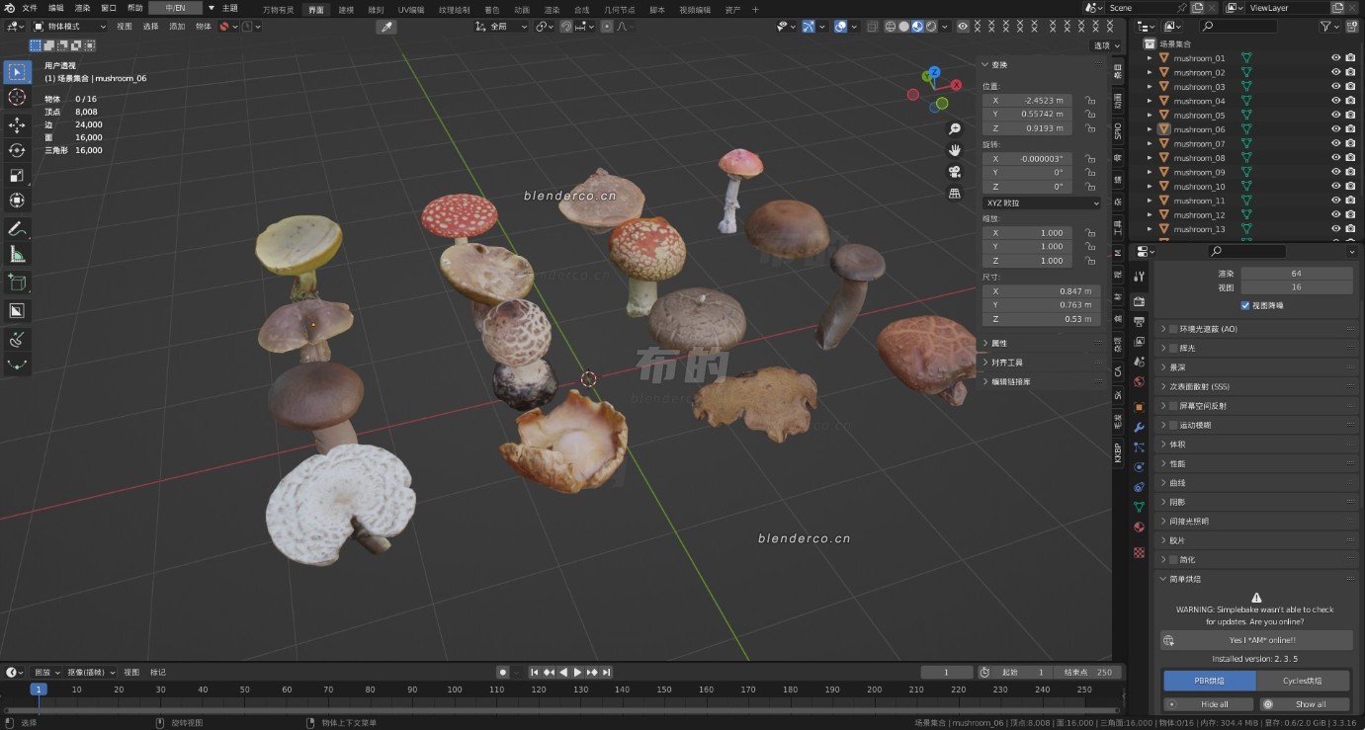1365x730 pixels.
Task: Choose the Rotate tool
Action: click(x=17, y=150)
